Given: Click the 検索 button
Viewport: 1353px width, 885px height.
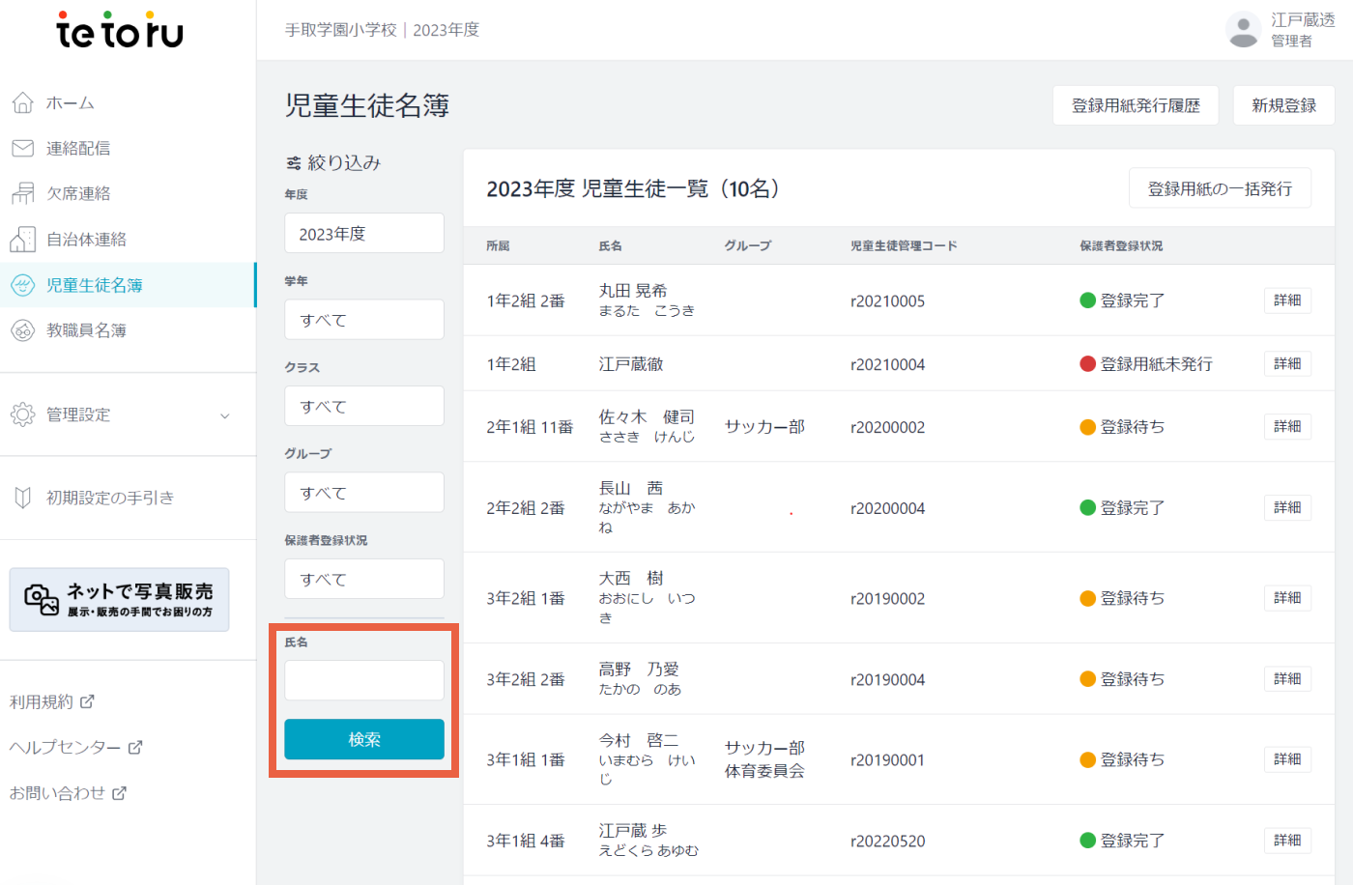Looking at the screenshot, I should [x=364, y=739].
